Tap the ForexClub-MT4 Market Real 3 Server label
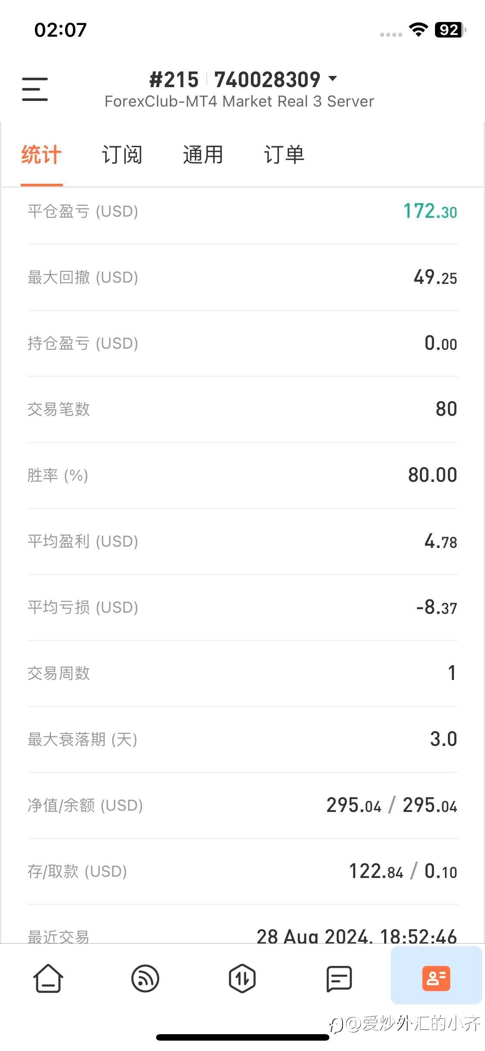 pos(239,101)
